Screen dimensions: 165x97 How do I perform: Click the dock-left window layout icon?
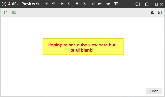point(100,4)
